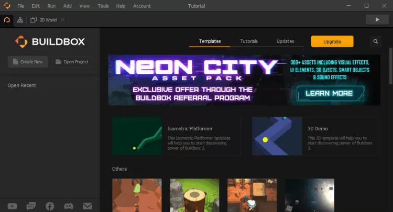Open the Help menu
Screen dimensions: 393x212
pos(121,6)
